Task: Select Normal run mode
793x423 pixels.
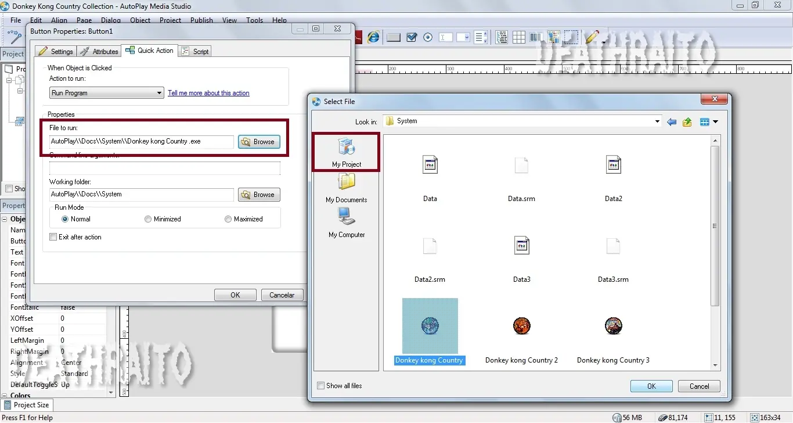Action: [65, 219]
